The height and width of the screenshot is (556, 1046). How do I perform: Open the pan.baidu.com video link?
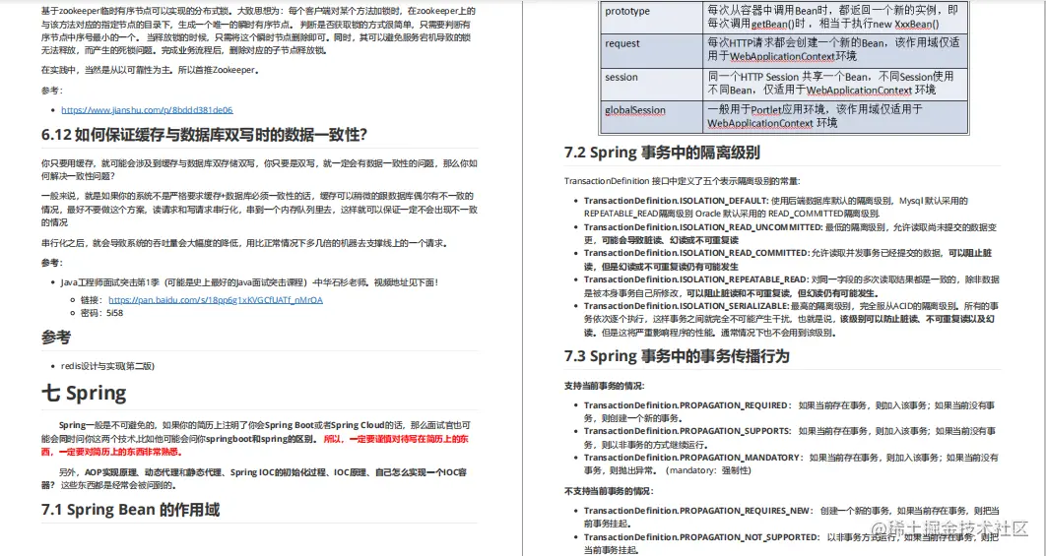click(216, 300)
